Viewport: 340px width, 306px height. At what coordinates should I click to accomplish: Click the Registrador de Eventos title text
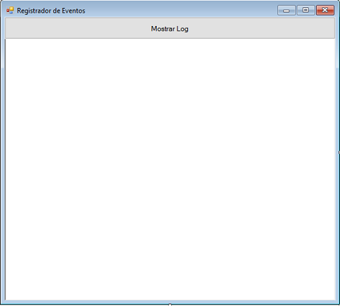tap(51, 11)
